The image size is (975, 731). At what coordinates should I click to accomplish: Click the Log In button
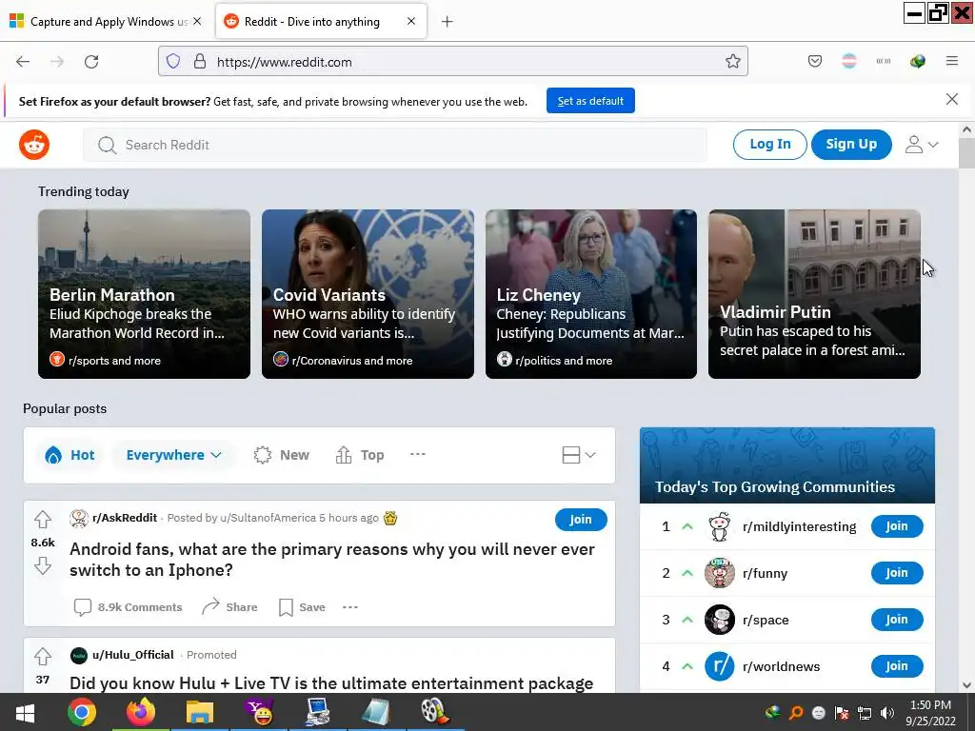pyautogui.click(x=769, y=145)
